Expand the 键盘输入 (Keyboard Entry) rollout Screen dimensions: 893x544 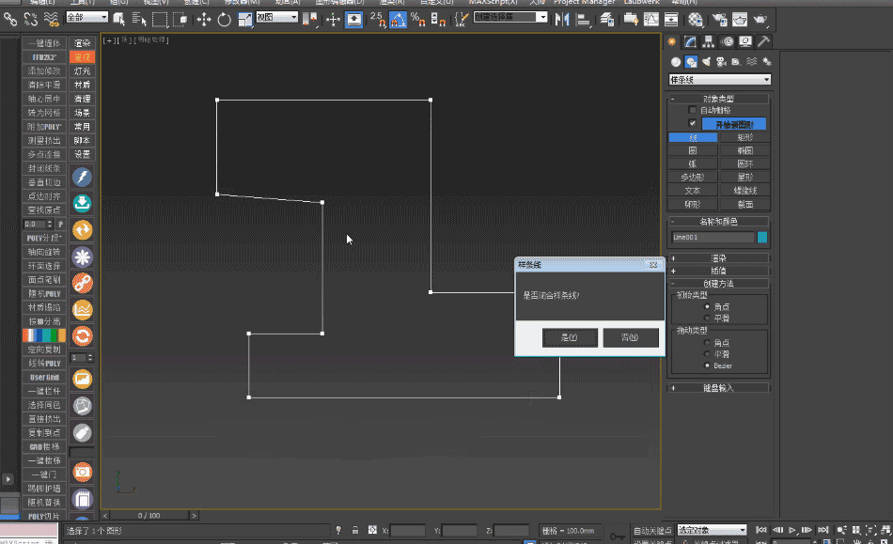(x=719, y=387)
